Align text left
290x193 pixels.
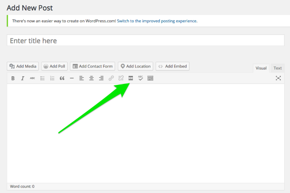pyautogui.click(x=82, y=78)
